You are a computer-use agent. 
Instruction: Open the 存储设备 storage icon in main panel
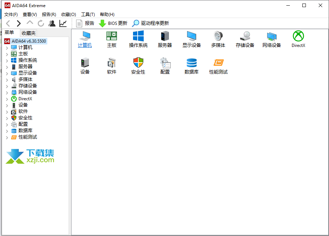[245, 39]
